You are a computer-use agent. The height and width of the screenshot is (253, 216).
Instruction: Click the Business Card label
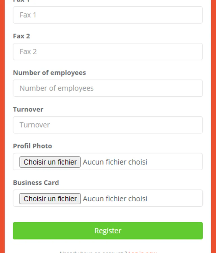pyautogui.click(x=36, y=182)
